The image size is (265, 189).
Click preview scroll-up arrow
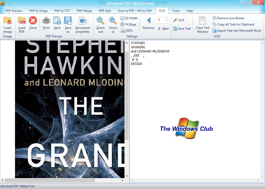point(127,43)
